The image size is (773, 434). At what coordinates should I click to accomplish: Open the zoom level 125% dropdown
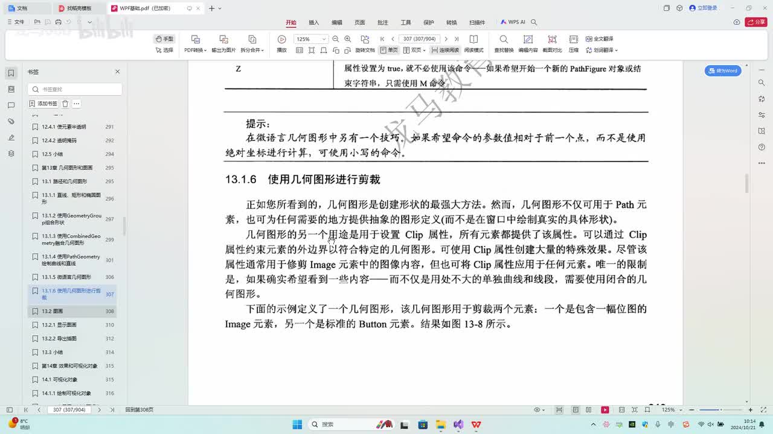(x=324, y=39)
